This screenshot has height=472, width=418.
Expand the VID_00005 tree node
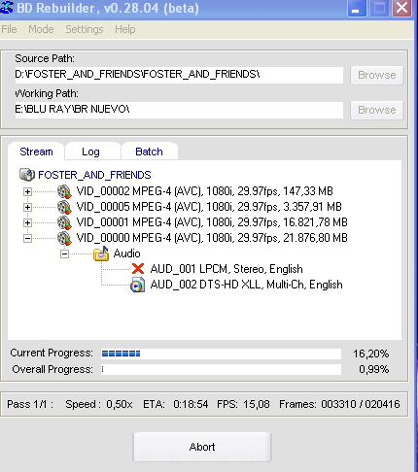click(x=27, y=207)
